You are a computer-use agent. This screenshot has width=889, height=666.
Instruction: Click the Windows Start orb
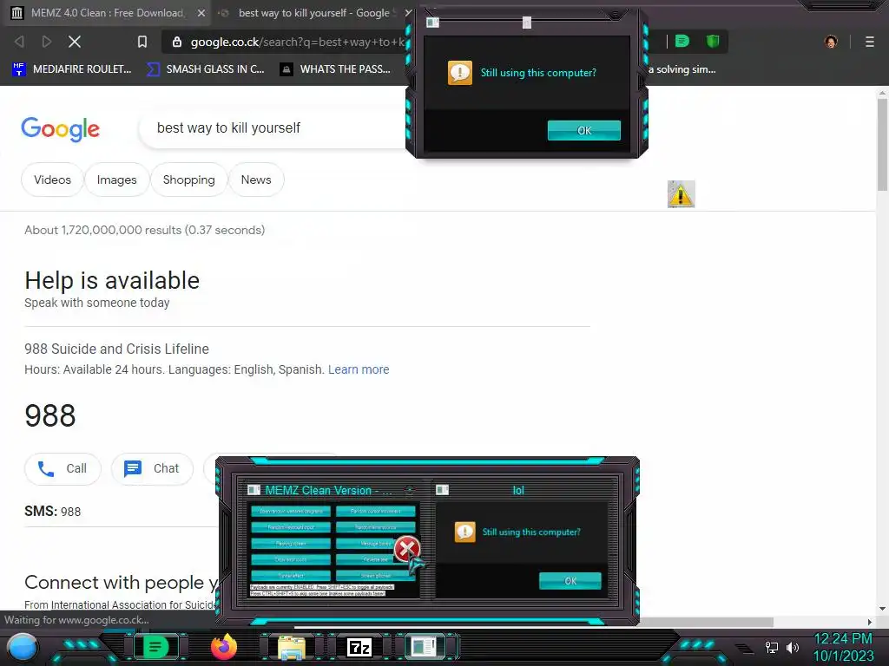[23, 647]
